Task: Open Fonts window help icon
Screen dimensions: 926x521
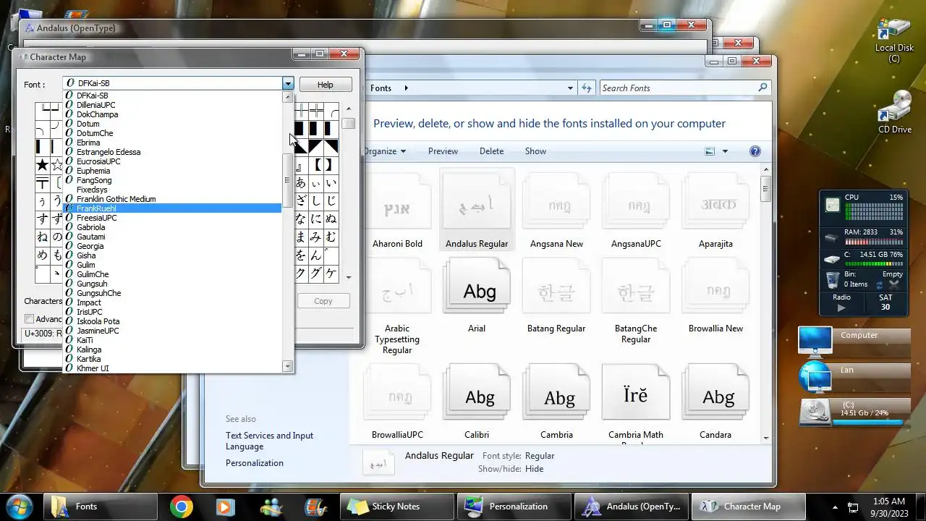Action: tap(755, 151)
